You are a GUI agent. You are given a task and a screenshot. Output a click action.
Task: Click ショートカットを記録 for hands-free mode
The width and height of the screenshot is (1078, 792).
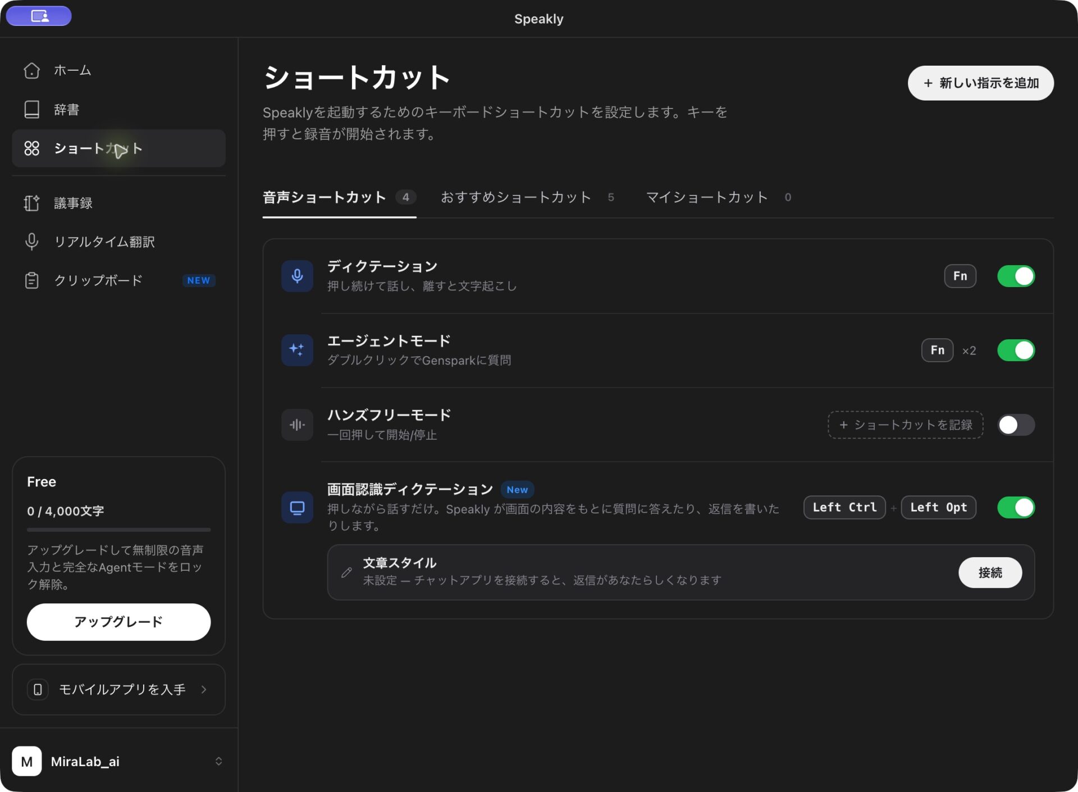[905, 425]
